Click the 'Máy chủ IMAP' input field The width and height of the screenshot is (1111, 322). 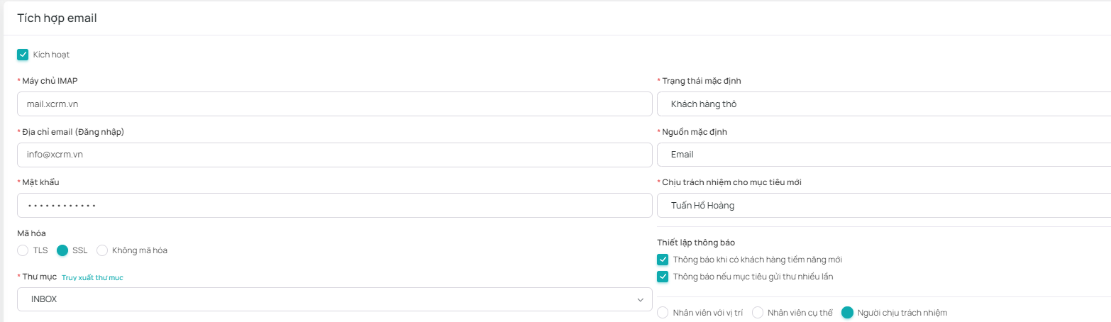333,104
